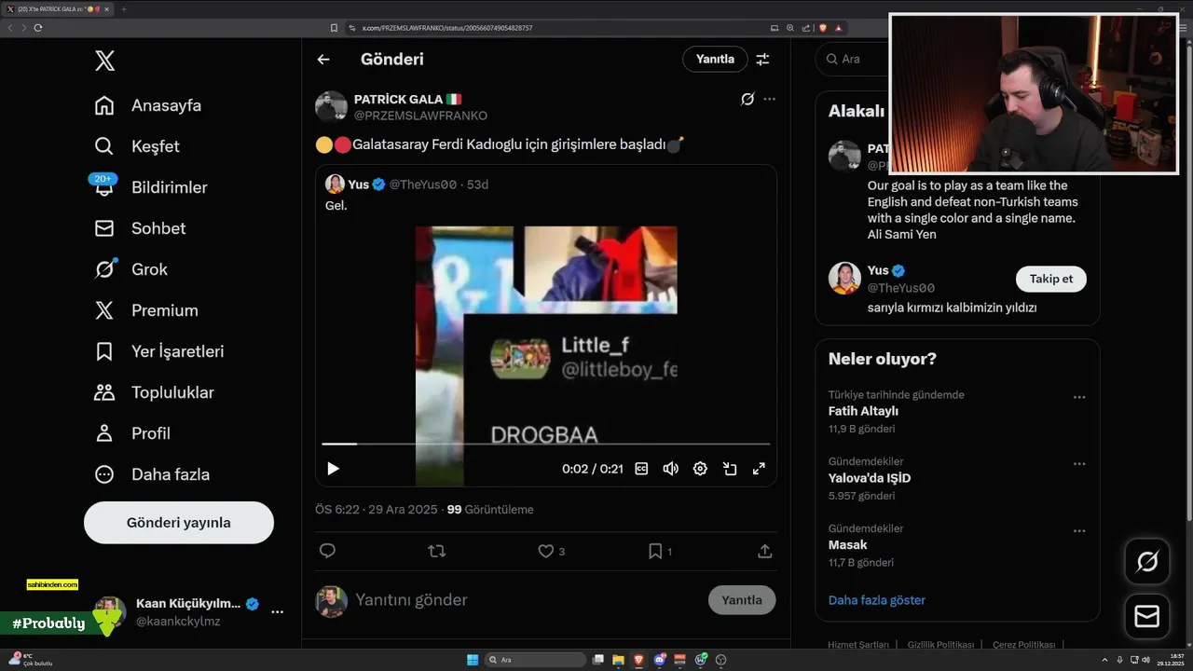
Task: Click the X logo icon in sidebar
Action: pyautogui.click(x=104, y=62)
